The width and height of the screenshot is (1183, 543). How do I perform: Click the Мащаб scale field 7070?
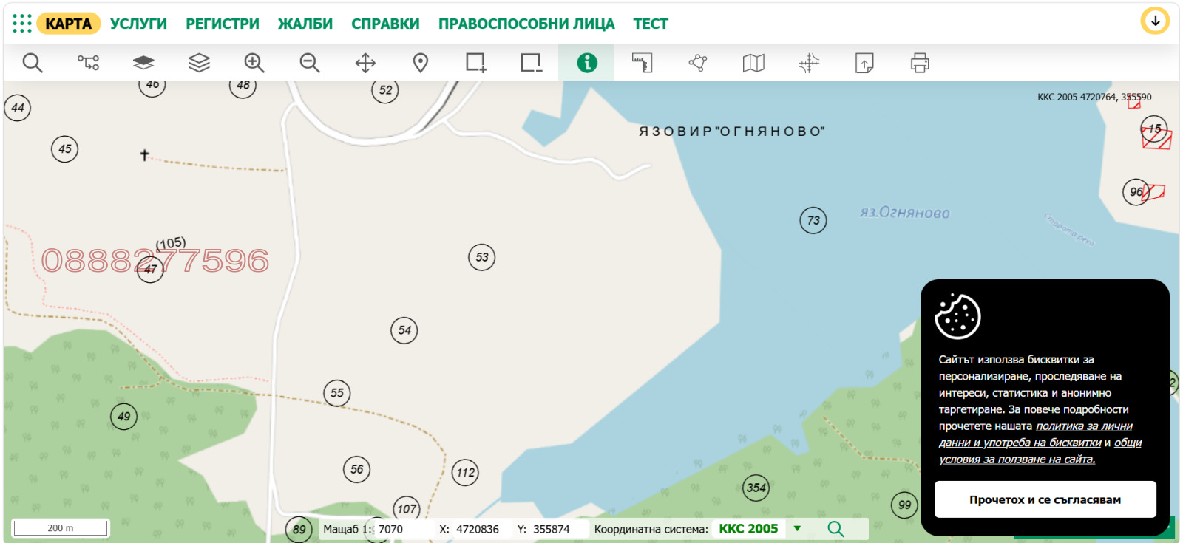[402, 529]
